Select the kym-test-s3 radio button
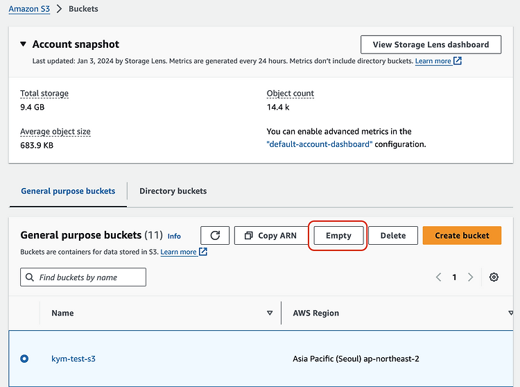This screenshot has height=387, width=520. [x=24, y=359]
